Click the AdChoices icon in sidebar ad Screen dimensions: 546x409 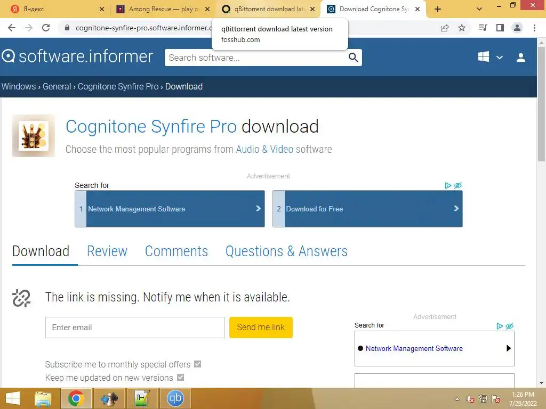(x=500, y=326)
